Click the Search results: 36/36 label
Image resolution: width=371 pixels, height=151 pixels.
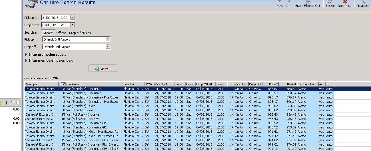pos(41,78)
